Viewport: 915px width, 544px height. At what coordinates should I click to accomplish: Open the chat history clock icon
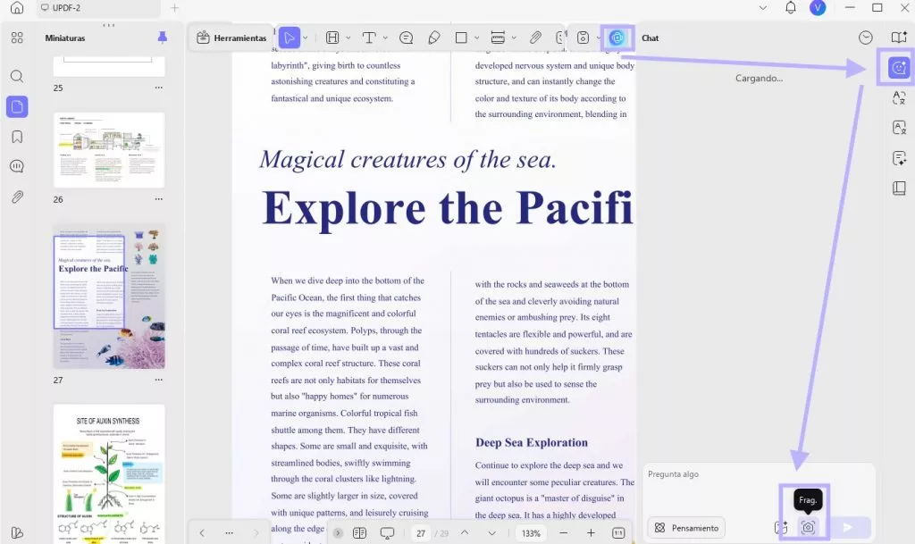pos(865,38)
